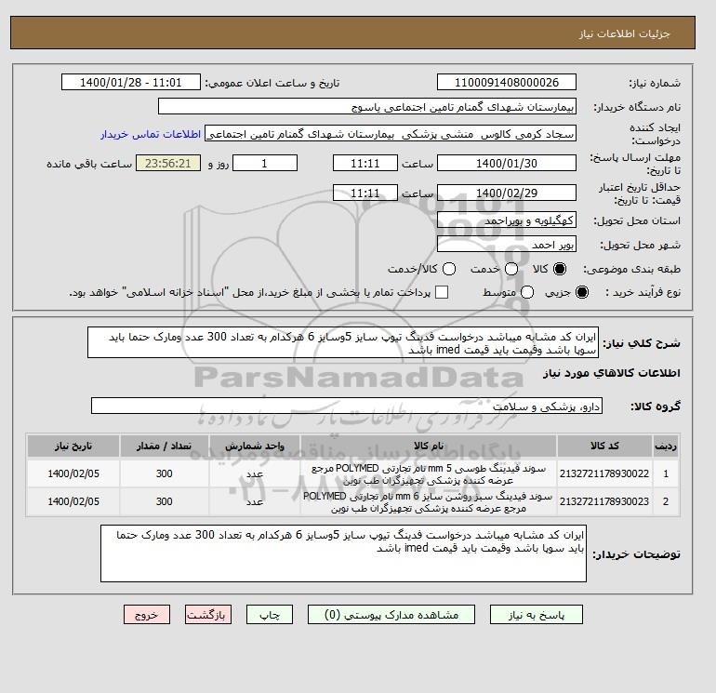Click the remaining time 23:56:21
This screenshot has width=716, height=693.
(168, 163)
